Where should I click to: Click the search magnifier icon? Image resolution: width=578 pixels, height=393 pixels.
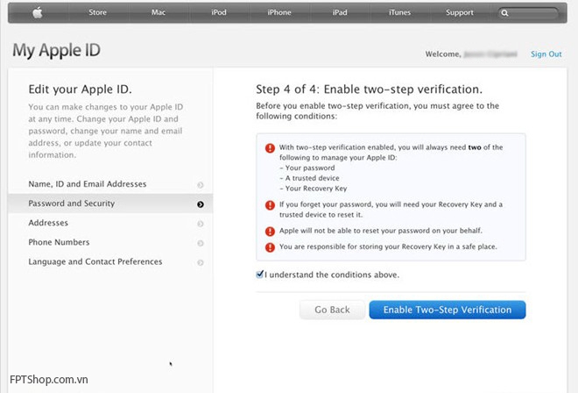[x=504, y=13]
